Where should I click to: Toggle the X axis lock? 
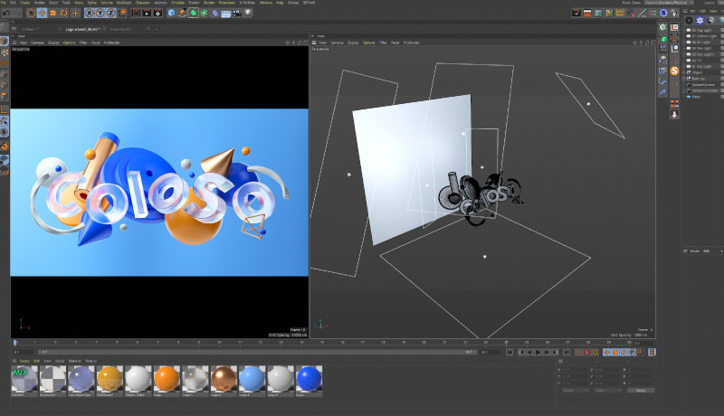coord(90,13)
